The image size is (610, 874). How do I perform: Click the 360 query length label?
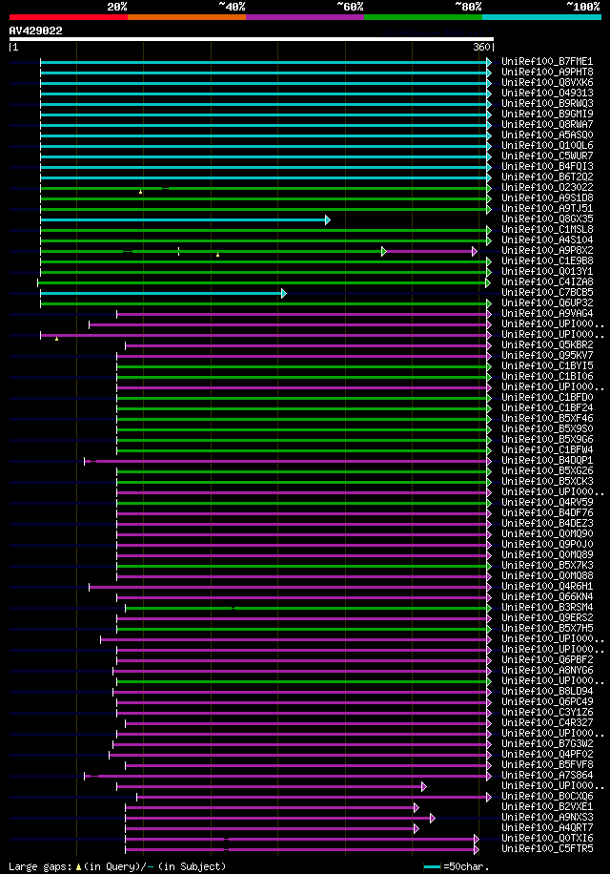pos(481,48)
